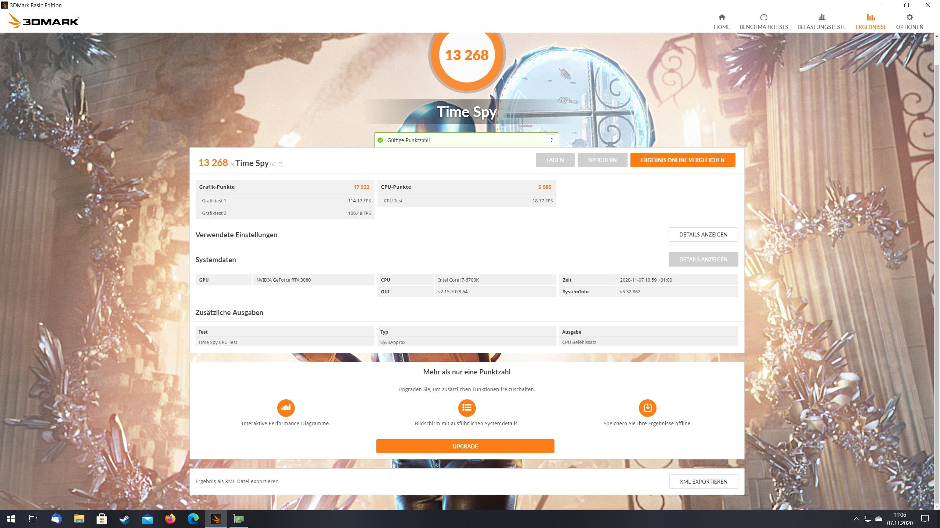This screenshot has height=528, width=940.
Task: Open the valid score help question mark
Action: pyautogui.click(x=551, y=140)
